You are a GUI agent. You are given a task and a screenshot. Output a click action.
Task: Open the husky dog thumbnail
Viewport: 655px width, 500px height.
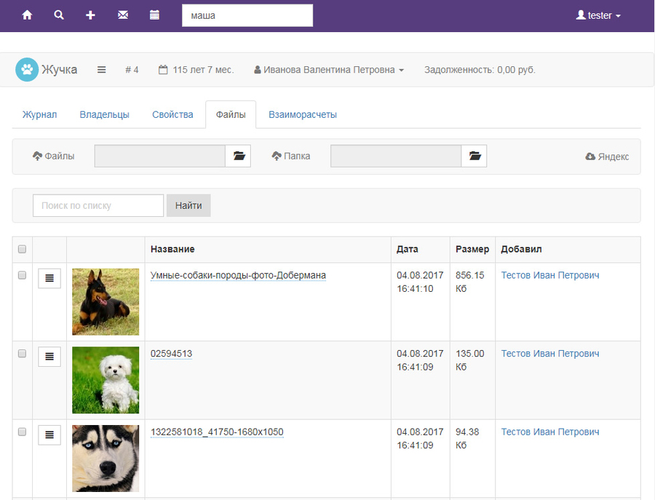coord(106,459)
